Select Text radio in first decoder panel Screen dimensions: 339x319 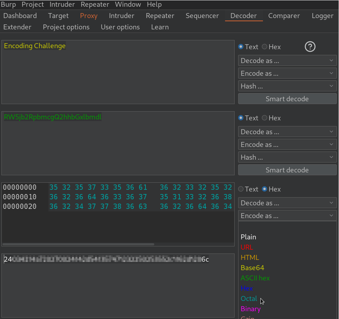tap(241, 47)
